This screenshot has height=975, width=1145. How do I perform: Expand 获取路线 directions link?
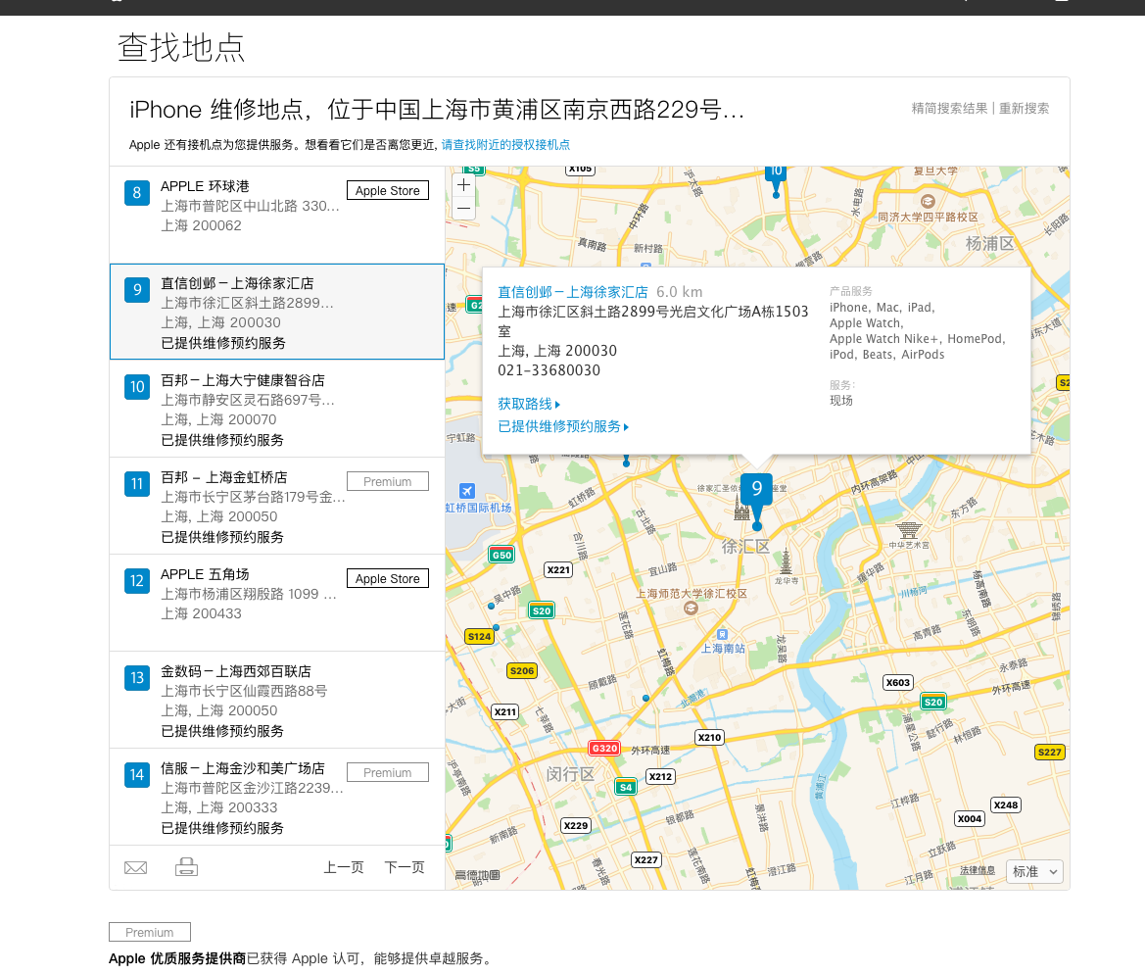(x=529, y=404)
